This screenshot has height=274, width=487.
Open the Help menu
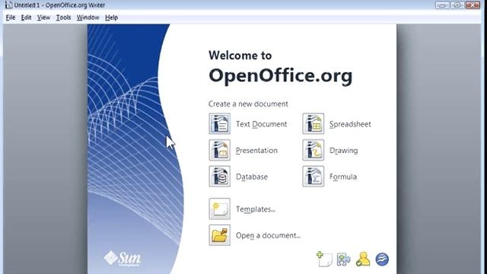111,18
